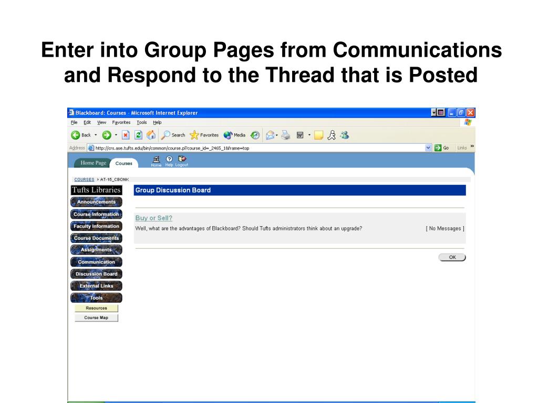The height and width of the screenshot is (403, 538).
Task: Switch to Home Page tab
Action: (x=93, y=163)
